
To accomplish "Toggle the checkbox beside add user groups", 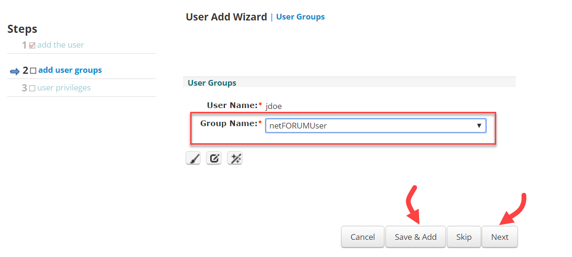I will 33,70.
